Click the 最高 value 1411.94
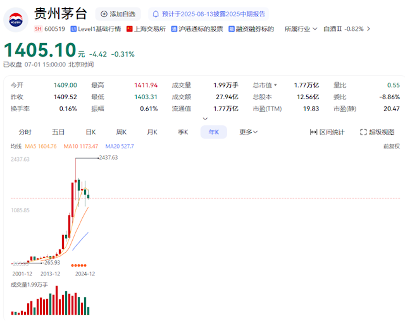This screenshot has width=405, height=321. coord(146,85)
